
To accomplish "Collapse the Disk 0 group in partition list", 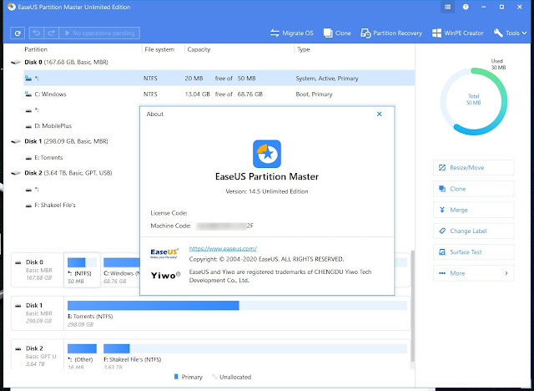I will click(x=16, y=63).
